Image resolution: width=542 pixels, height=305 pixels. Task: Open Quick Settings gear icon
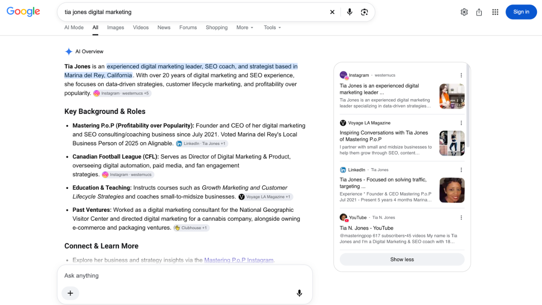pyautogui.click(x=464, y=12)
